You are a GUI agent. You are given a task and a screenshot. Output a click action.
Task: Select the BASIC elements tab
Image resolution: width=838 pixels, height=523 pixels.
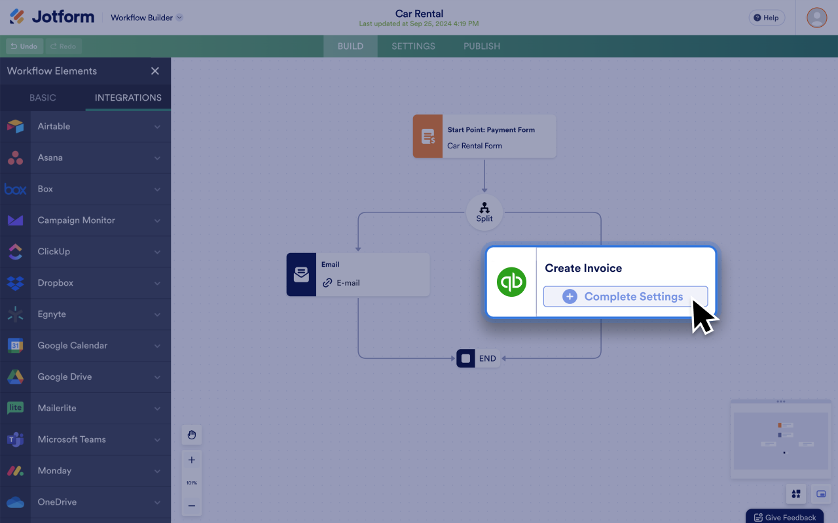click(x=43, y=97)
